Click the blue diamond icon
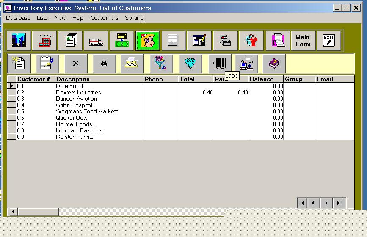The image size is (367, 237). (190, 63)
